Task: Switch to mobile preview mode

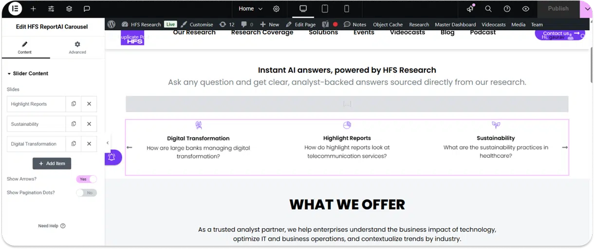Action: (347, 9)
